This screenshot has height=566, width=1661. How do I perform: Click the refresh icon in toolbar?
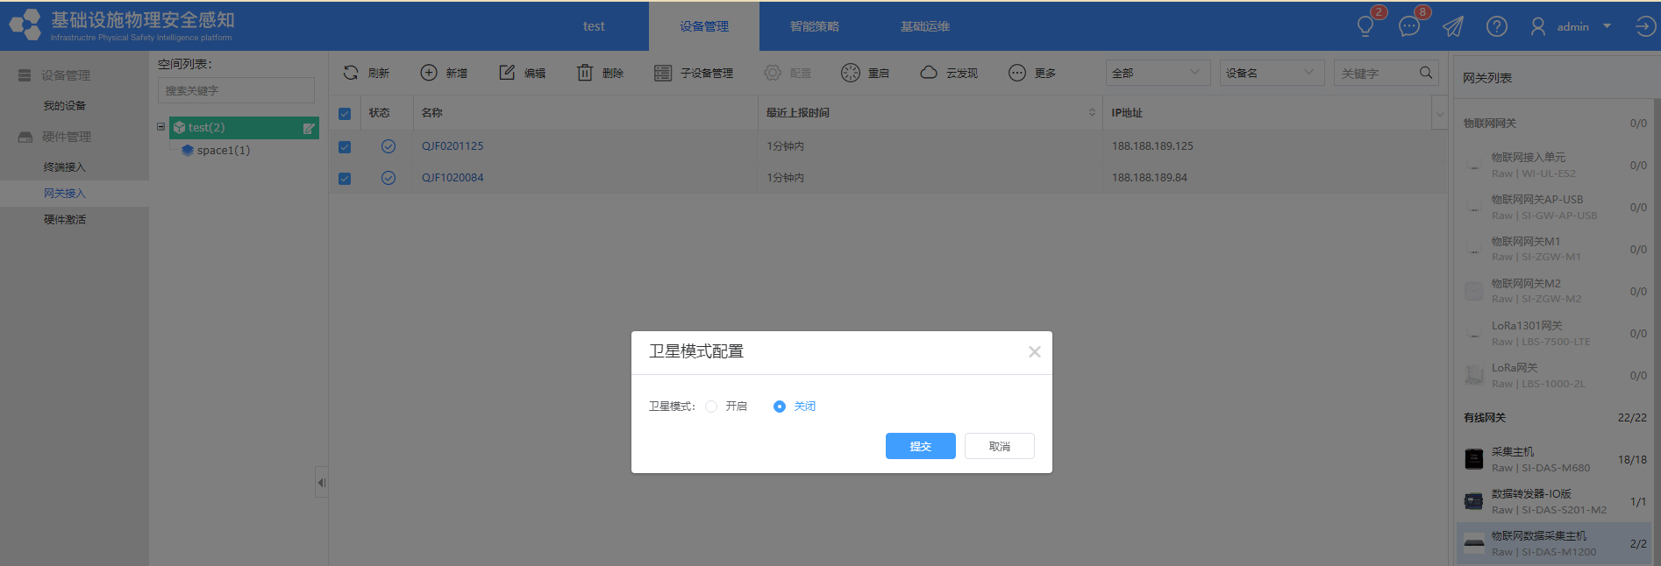(x=351, y=73)
